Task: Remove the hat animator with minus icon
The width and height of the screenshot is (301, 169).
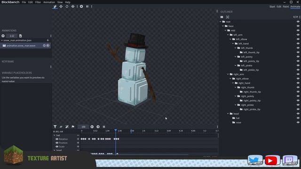Action: pos(78,135)
